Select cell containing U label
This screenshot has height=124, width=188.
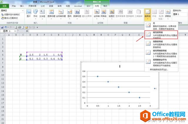click(x=23, y=55)
